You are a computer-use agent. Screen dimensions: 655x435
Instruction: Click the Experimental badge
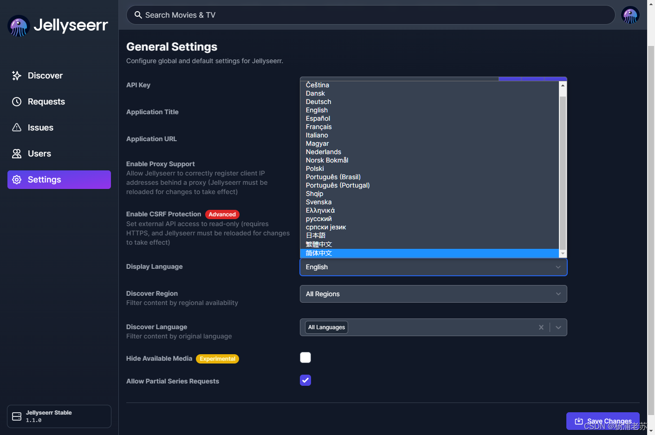click(217, 359)
